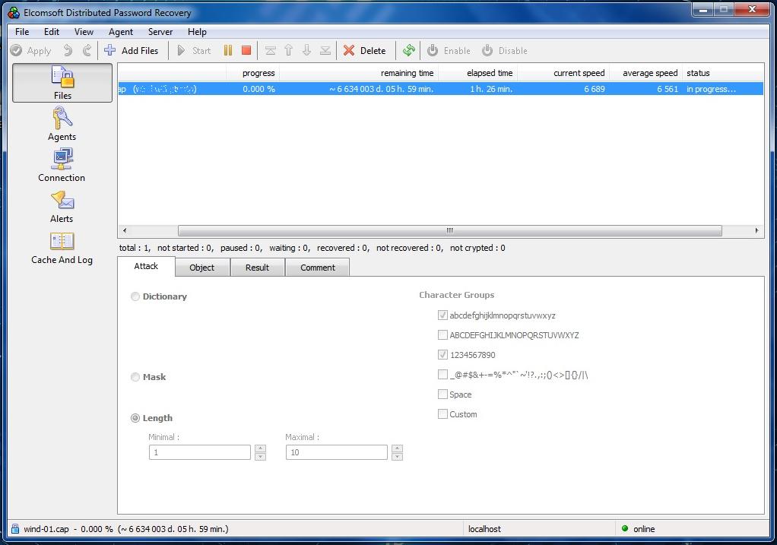Viewport: 777px width, 545px height.
Task: Click the Disable toolbar button
Action: click(x=505, y=50)
